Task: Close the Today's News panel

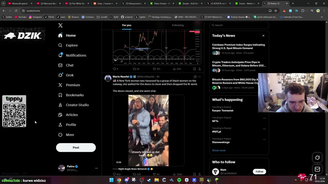Action: point(263,36)
